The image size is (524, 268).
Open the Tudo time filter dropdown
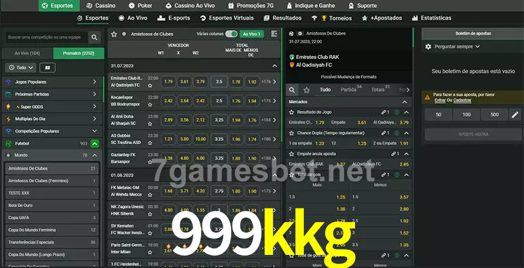(x=20, y=67)
